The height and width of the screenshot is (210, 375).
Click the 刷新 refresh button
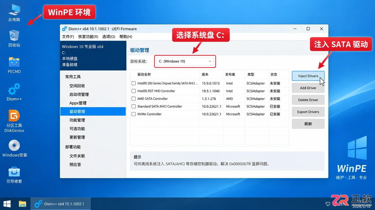pos(308,124)
